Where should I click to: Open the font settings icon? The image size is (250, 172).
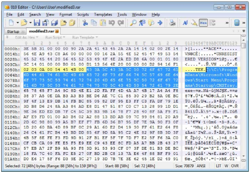[185, 23]
